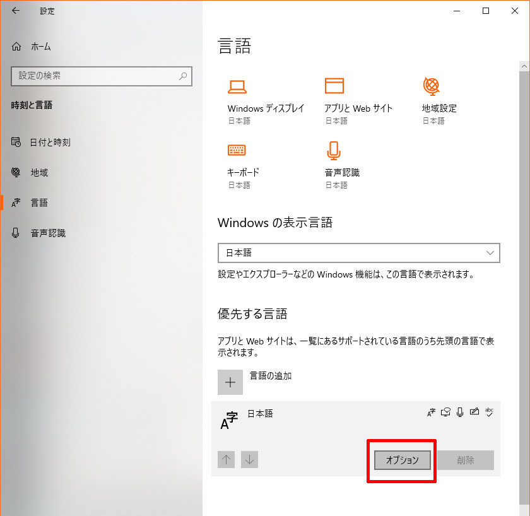Click the 言語の追加 label
530x516 pixels.
pos(271,376)
